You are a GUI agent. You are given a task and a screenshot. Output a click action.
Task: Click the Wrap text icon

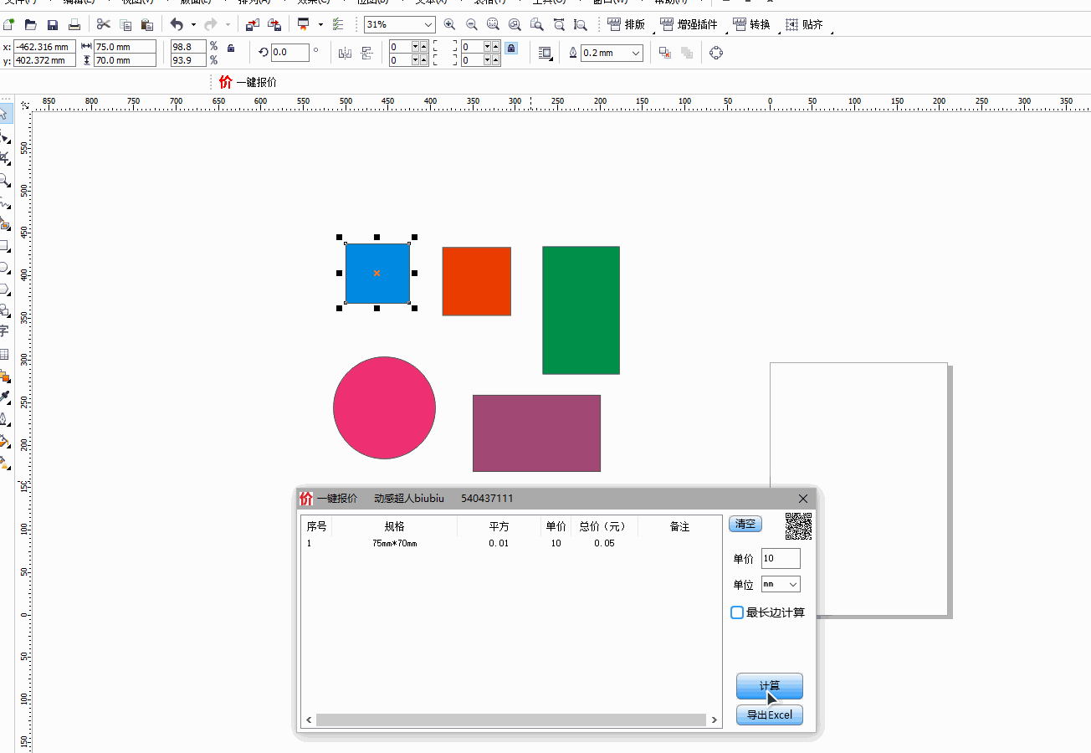(545, 53)
